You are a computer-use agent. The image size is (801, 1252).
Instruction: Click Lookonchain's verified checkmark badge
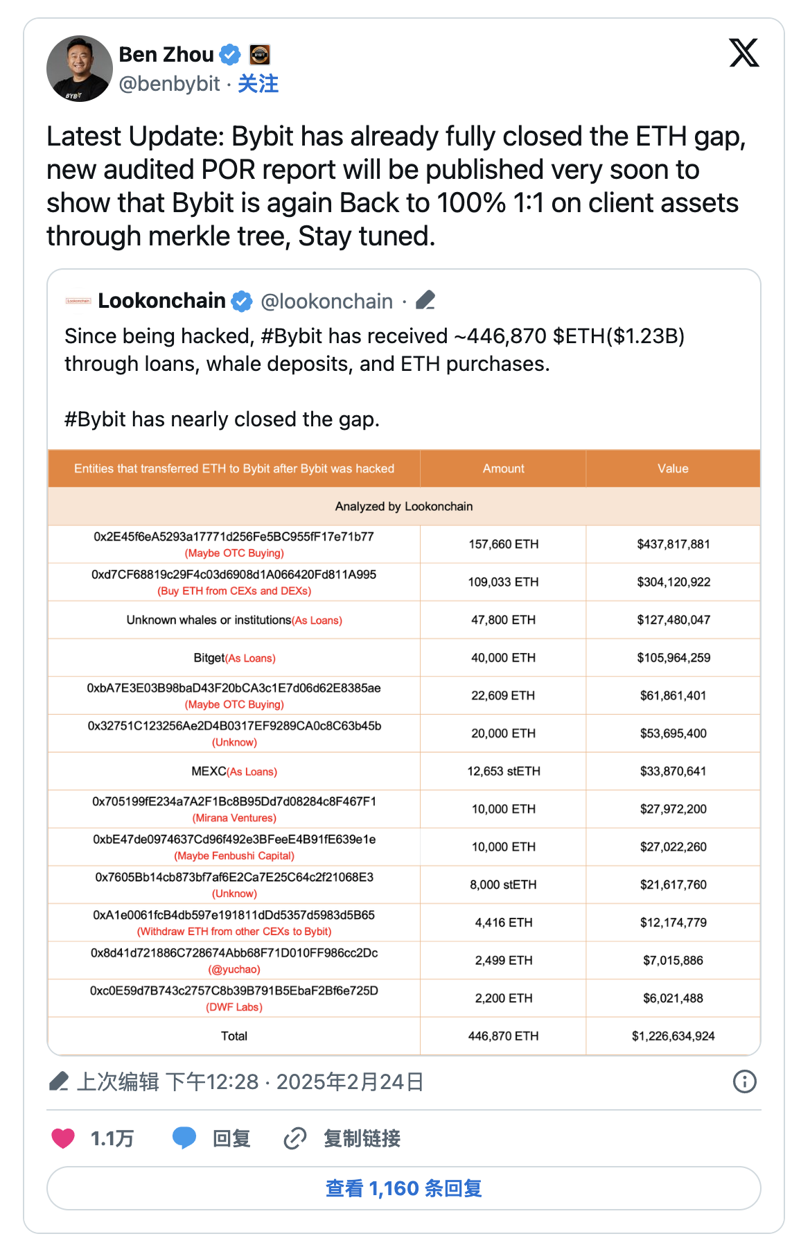[x=242, y=302]
